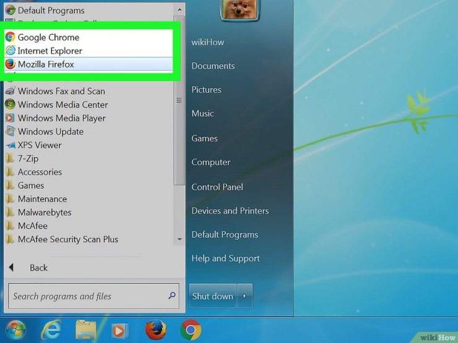Screen dimensions: 458x343
Task: Expand the Malwarebytes folder label
Action: point(45,213)
